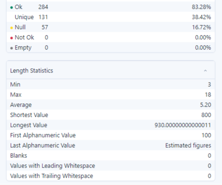Screen dimensions: 222x185
Task: Click the Unique percentage 38.42%
Action: point(201,17)
